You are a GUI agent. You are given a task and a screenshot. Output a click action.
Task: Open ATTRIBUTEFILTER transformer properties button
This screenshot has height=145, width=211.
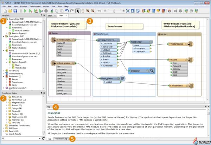click(x=118, y=40)
